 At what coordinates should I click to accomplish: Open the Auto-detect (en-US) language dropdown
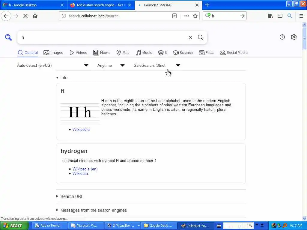click(52, 65)
